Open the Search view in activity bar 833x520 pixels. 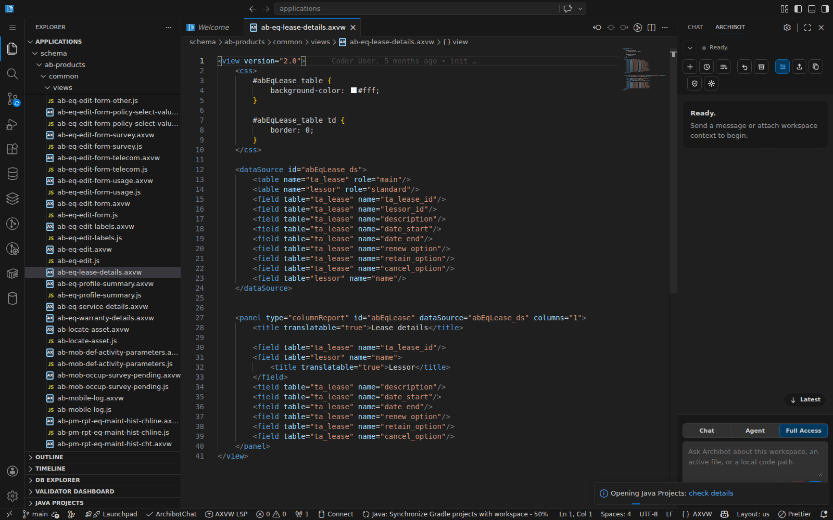12,74
